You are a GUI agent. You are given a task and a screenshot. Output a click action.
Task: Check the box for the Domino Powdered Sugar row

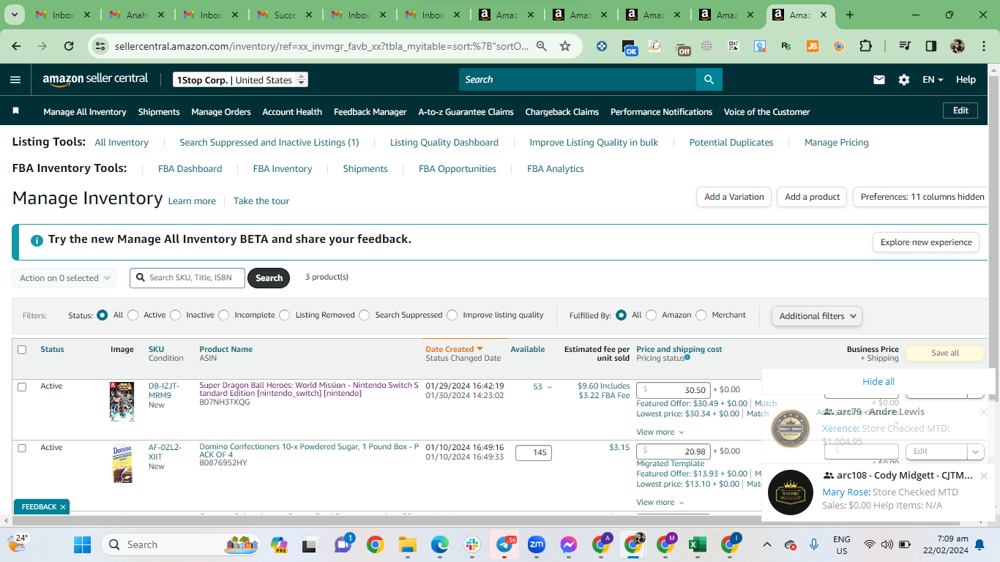(22, 448)
